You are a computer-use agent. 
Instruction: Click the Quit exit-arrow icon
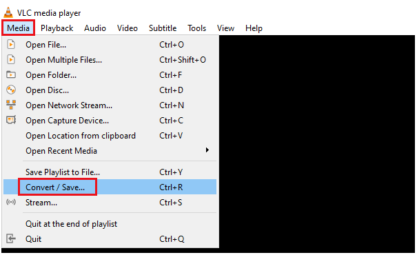(x=11, y=238)
